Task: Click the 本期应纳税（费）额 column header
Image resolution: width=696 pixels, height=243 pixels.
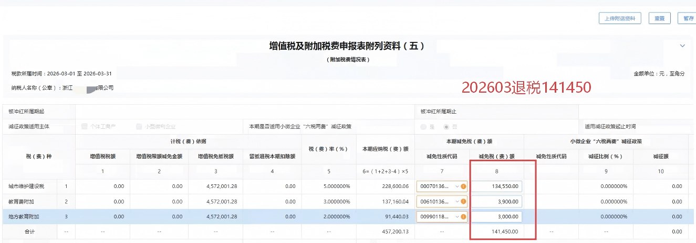Action: 386,149
